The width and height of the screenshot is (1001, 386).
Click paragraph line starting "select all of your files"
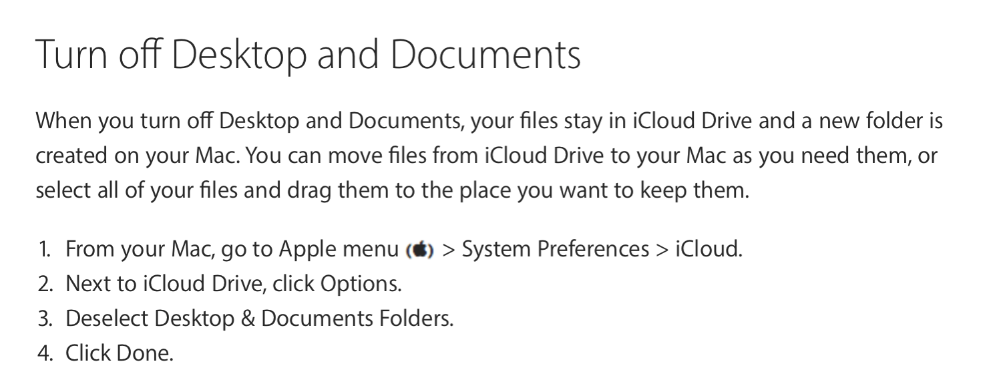(392, 191)
